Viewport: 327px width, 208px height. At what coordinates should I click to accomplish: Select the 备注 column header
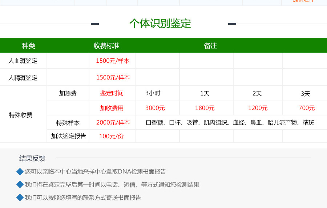point(210,46)
